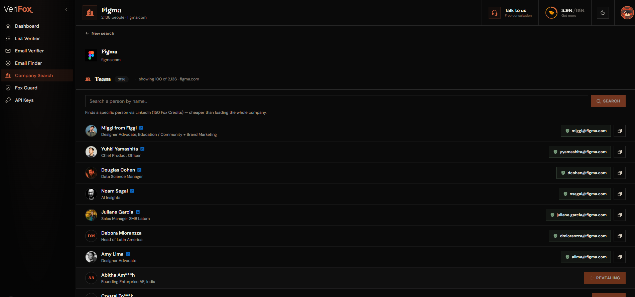Open Noam Segal LinkedIn icon
The height and width of the screenshot is (297, 635).
132,191
